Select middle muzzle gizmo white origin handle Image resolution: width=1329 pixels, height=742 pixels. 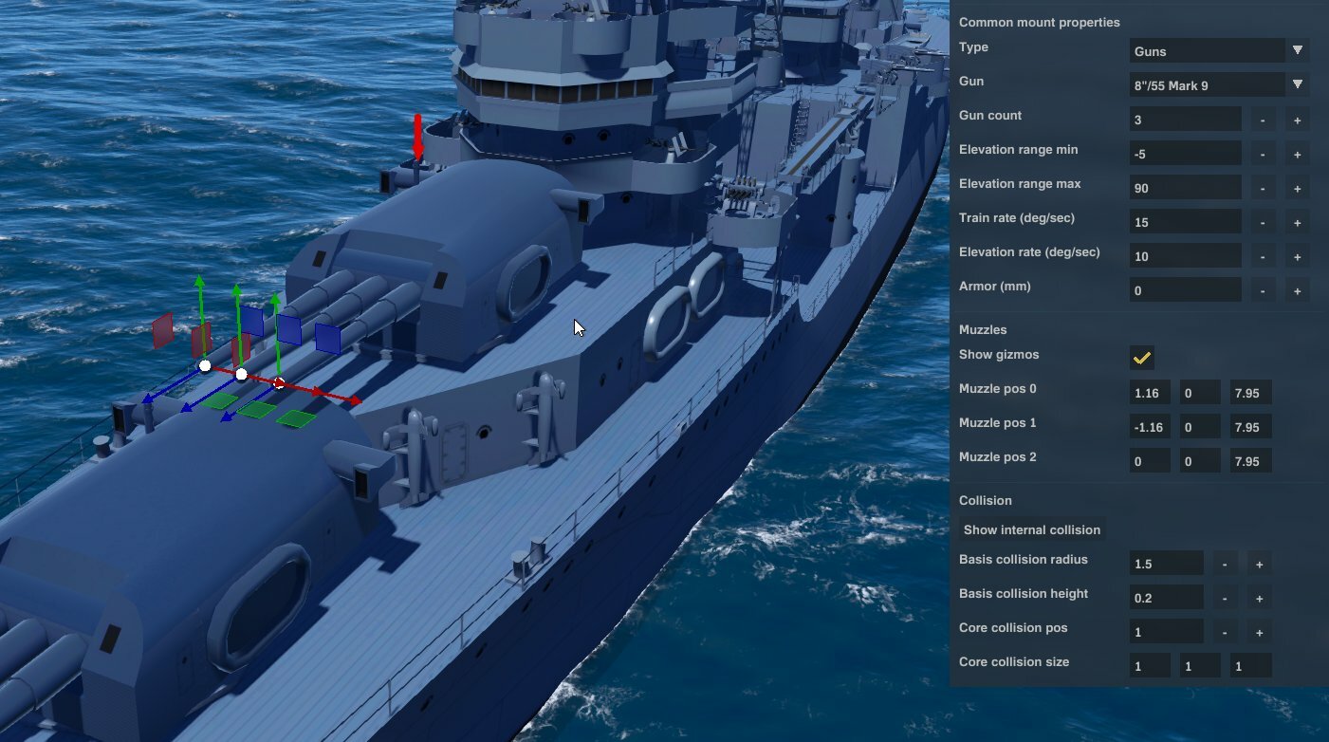pyautogui.click(x=241, y=375)
